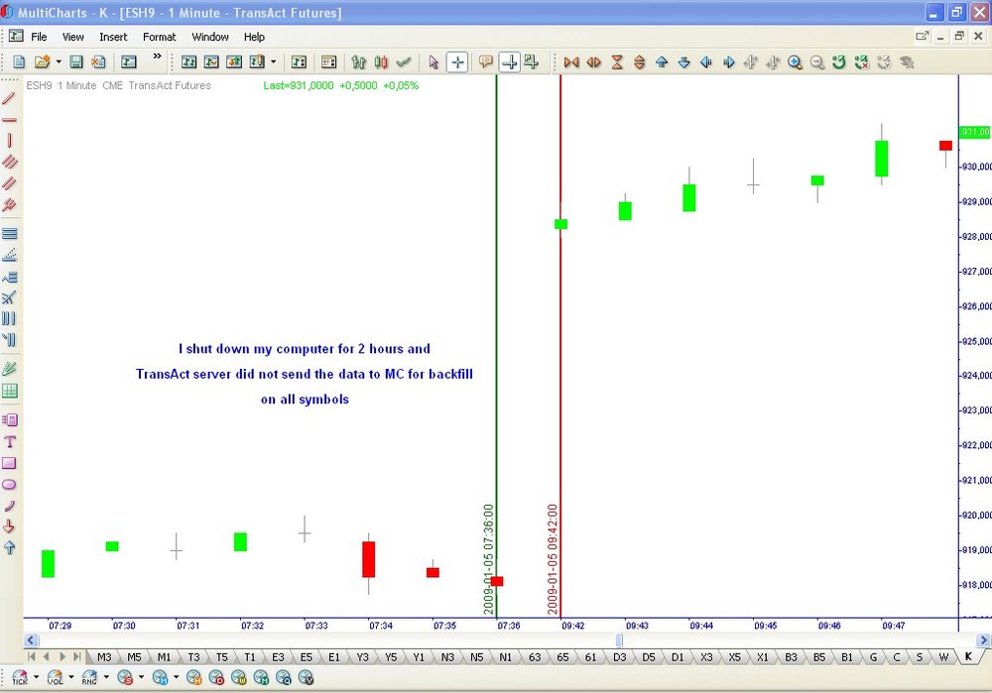Image resolution: width=992 pixels, height=693 pixels.
Task: Select the Text drawing tool
Action: [x=9, y=441]
